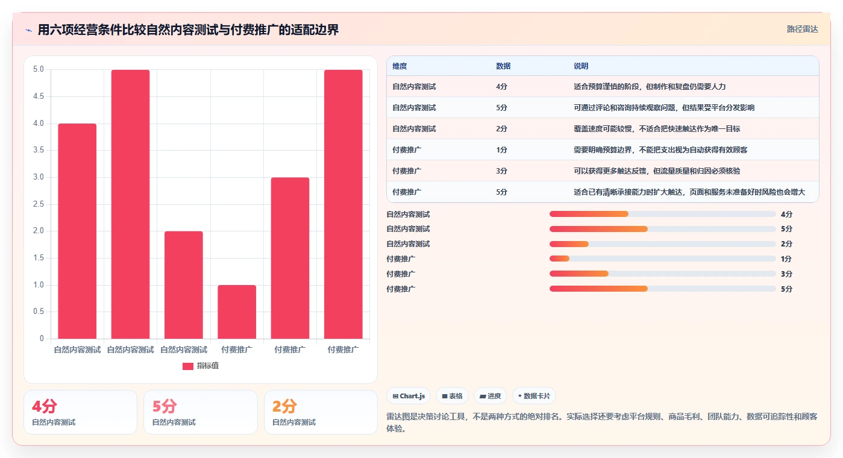Open the 2分 stat card
This screenshot has width=843, height=458.
[321, 412]
